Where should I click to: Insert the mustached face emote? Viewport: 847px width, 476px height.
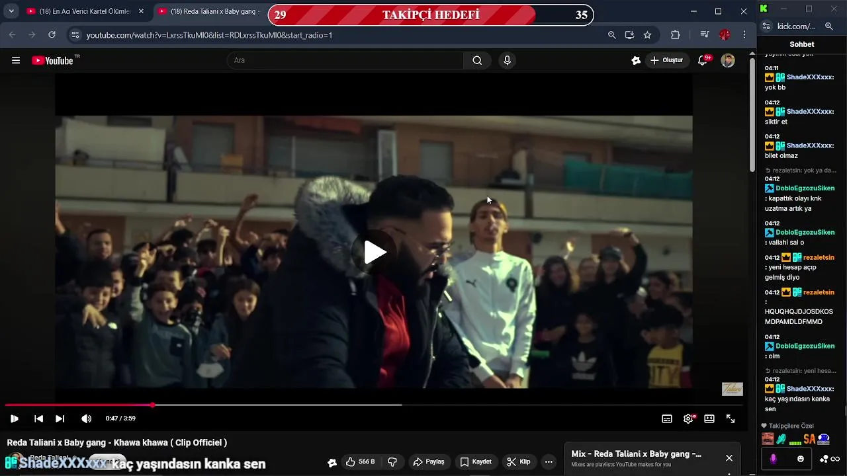[768, 439]
